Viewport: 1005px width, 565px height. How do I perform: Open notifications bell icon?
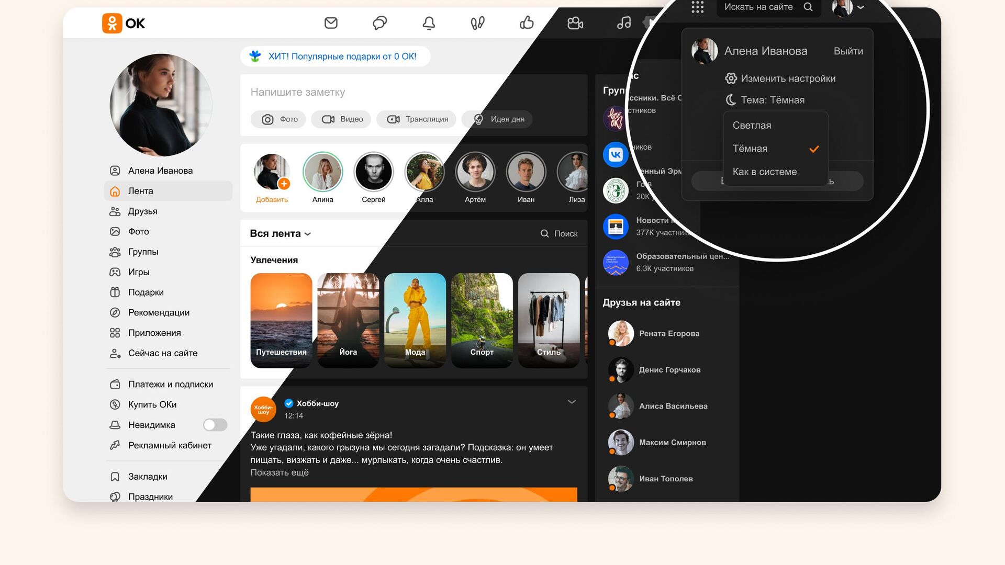coord(429,23)
